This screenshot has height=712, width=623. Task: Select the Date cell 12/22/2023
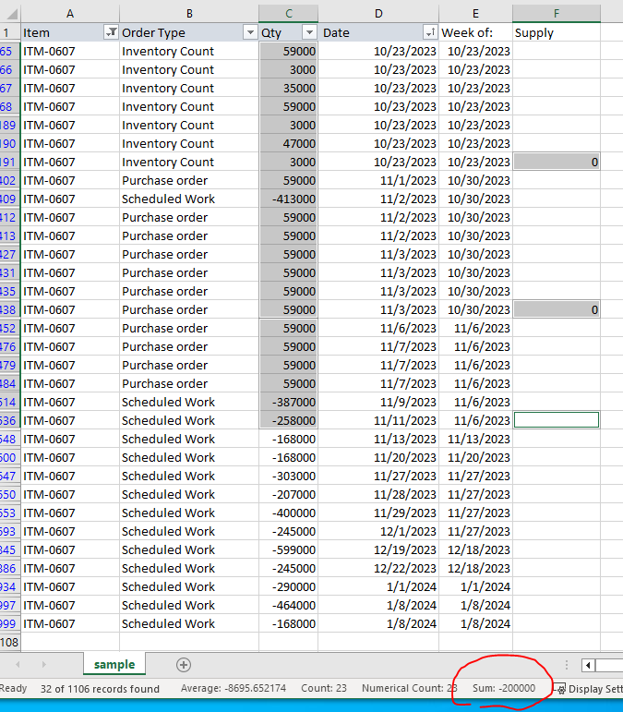point(378,568)
